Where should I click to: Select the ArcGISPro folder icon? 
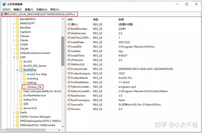[21, 70]
